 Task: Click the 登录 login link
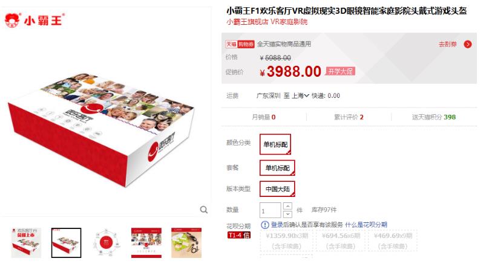277,225
